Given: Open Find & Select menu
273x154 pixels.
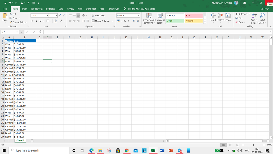Looking at the screenshot, I should 262,19.
